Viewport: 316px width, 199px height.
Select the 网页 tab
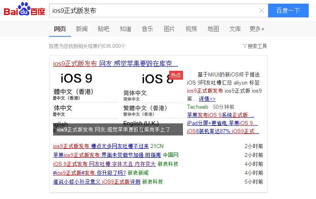click(x=60, y=29)
